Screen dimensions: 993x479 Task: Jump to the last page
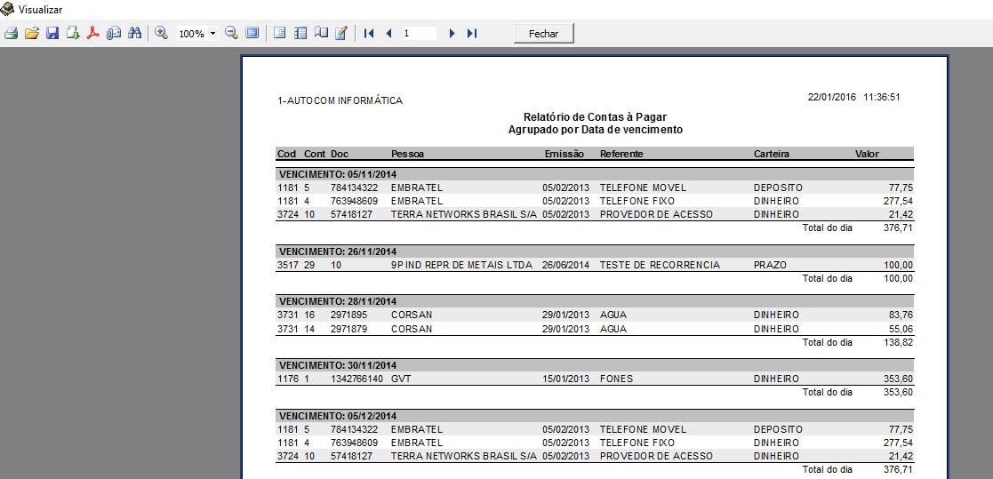point(472,33)
